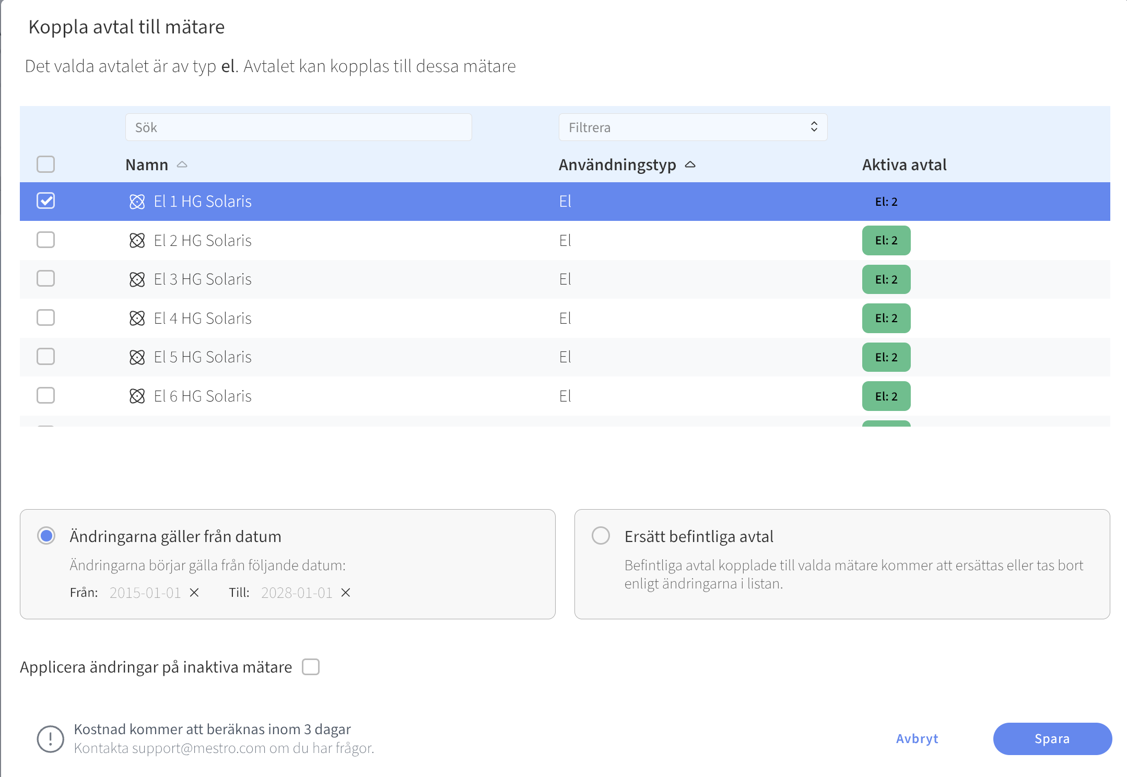
Task: Click the Ersätt befintliga avtal heading
Action: 699,536
